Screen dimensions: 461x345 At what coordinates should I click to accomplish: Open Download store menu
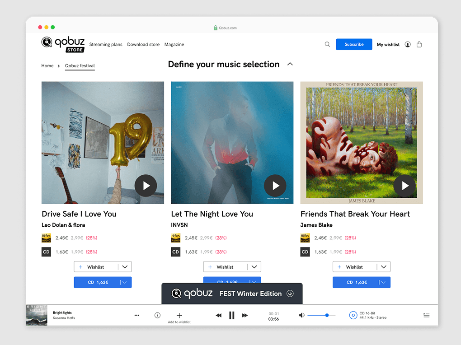click(x=143, y=44)
